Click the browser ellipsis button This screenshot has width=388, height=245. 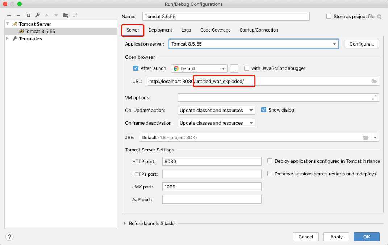234,68
